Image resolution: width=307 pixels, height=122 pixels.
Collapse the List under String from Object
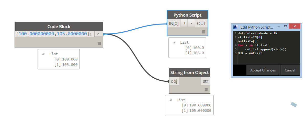point(171,100)
